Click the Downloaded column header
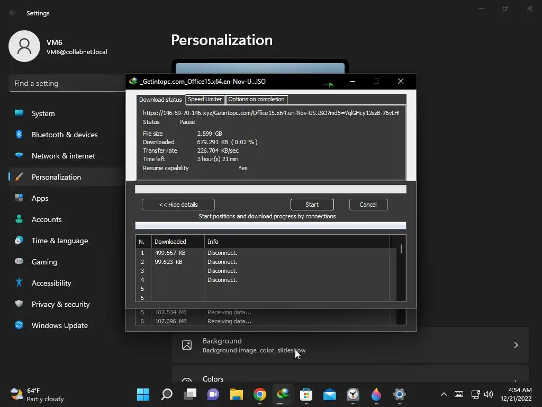542x407 pixels. click(178, 242)
